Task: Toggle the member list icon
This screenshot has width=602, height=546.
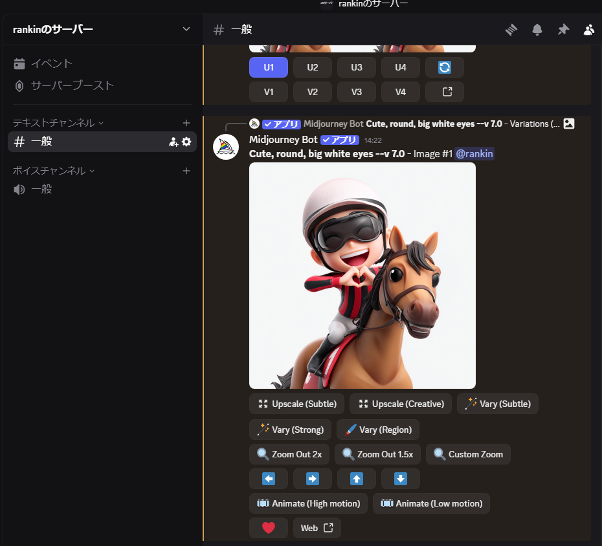Action: 588,30
